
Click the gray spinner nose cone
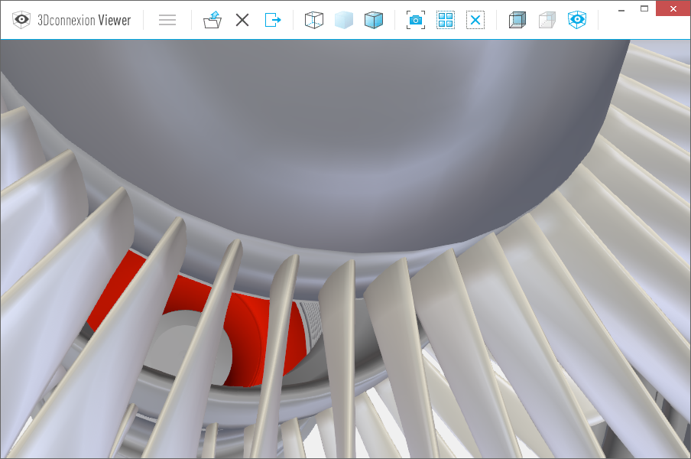(335, 145)
